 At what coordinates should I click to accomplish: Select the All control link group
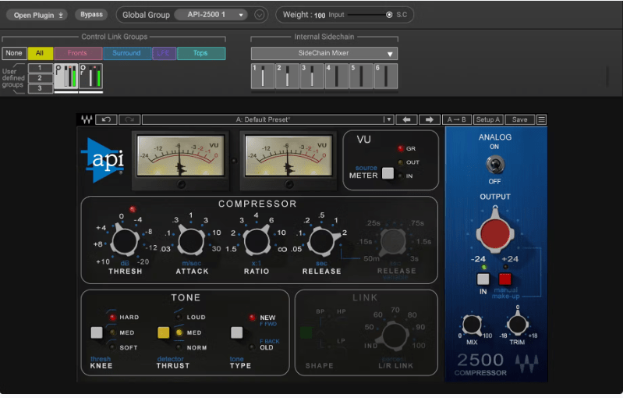click(40, 53)
